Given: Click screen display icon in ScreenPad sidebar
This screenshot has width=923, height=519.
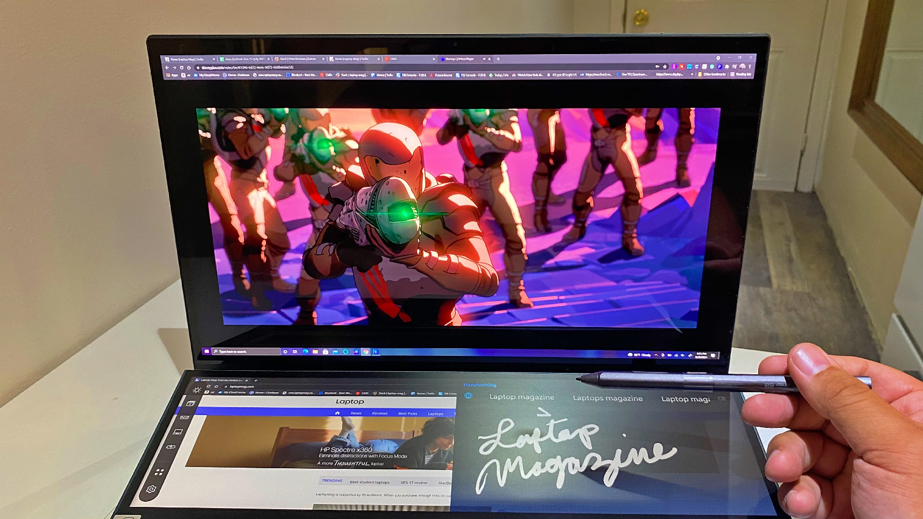Looking at the screenshot, I should [178, 431].
